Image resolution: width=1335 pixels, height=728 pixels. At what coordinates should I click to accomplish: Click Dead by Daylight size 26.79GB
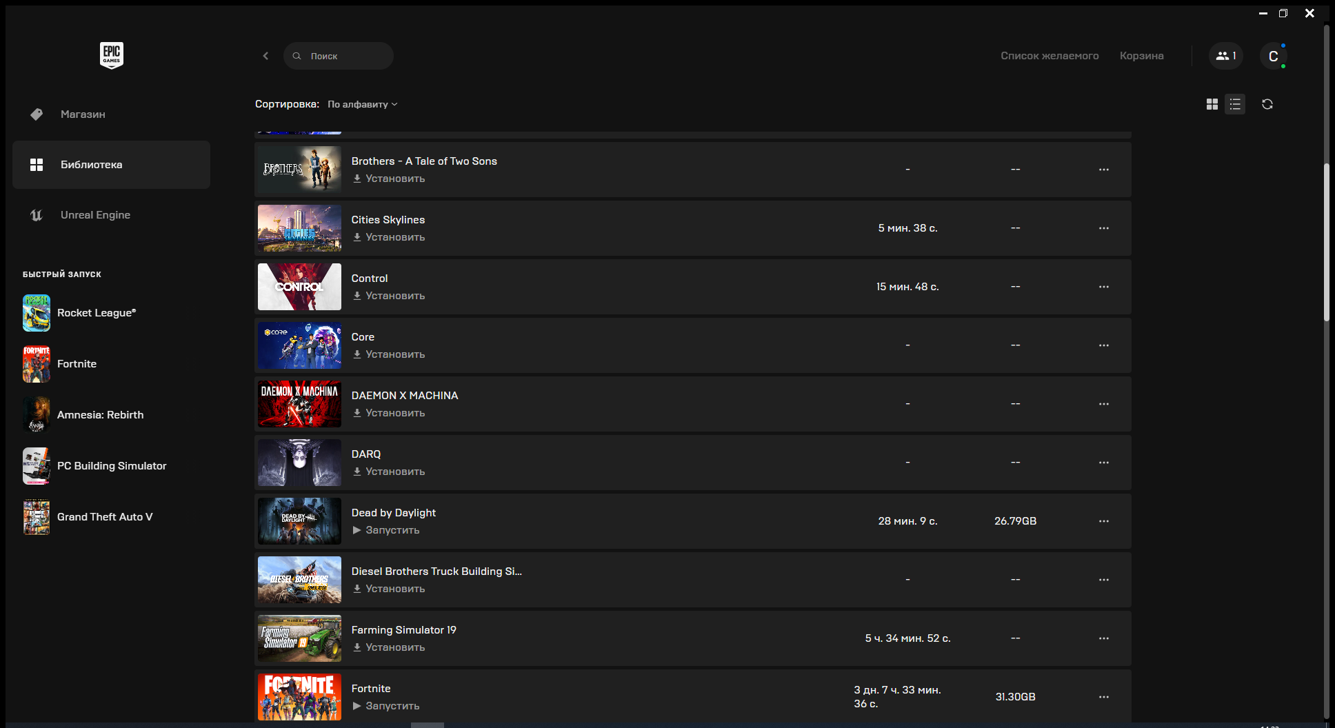coord(1015,521)
